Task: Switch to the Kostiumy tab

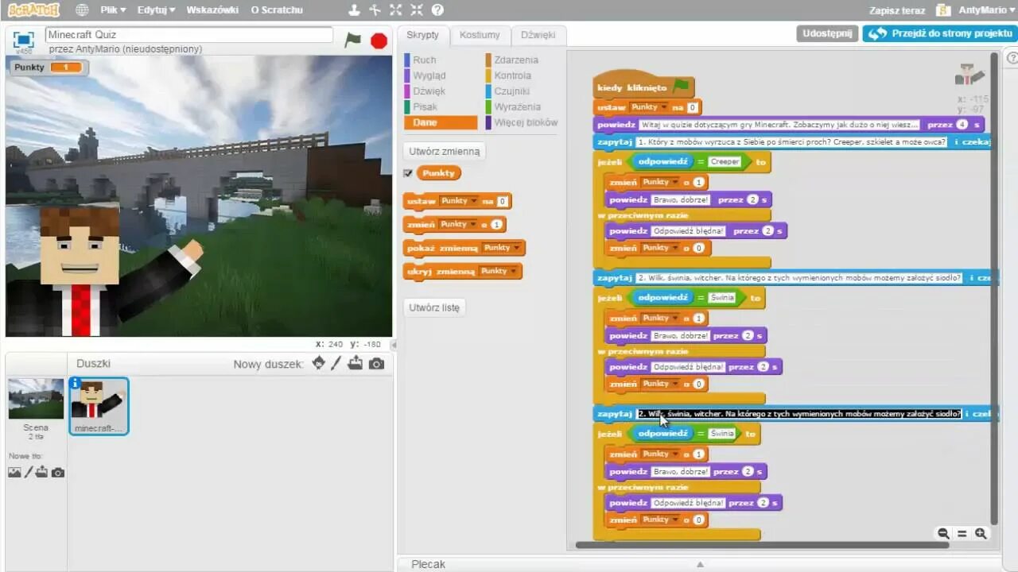Action: 480,35
